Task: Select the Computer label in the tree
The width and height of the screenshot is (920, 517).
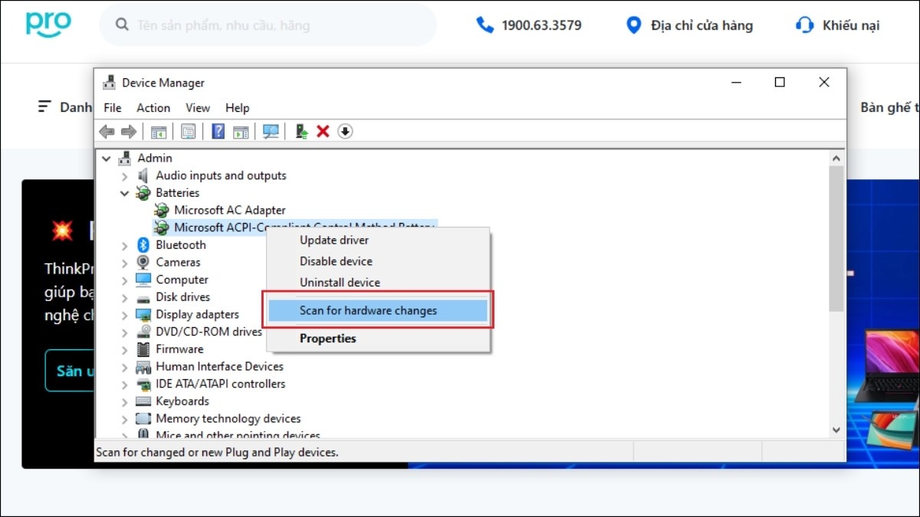Action: 182,280
